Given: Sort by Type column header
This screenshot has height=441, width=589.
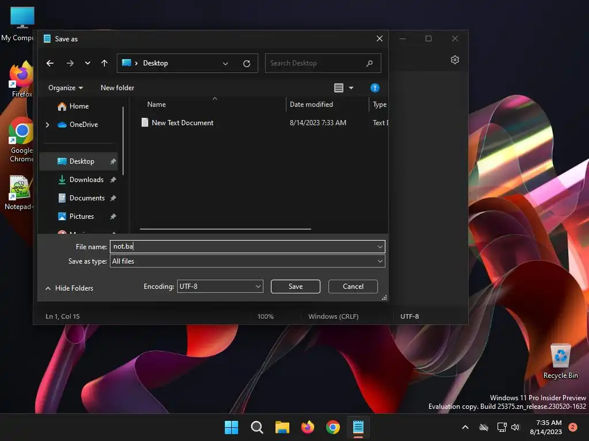Looking at the screenshot, I should [378, 105].
